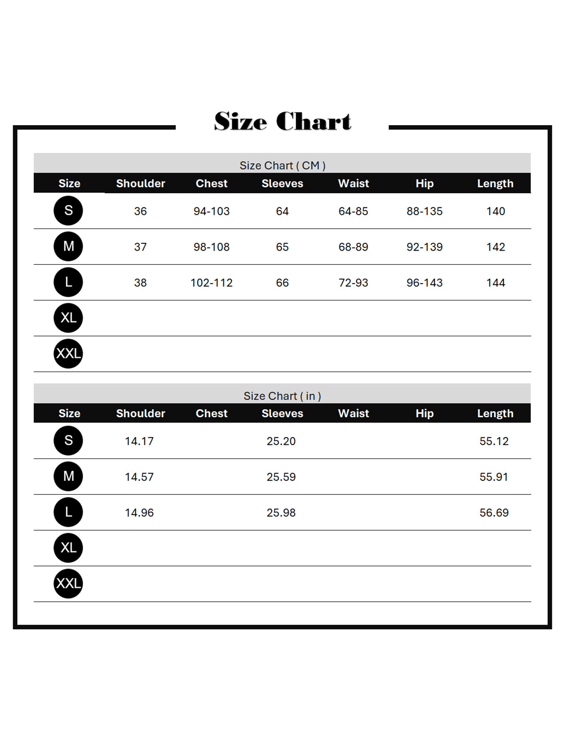
Task: Click the "Size Chart ( in )" table caption
Action: point(282,396)
